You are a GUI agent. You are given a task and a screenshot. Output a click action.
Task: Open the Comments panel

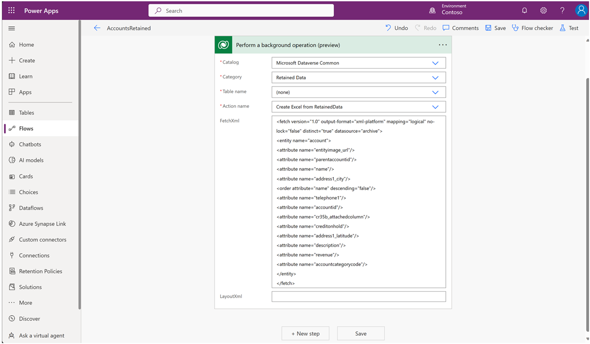click(460, 28)
